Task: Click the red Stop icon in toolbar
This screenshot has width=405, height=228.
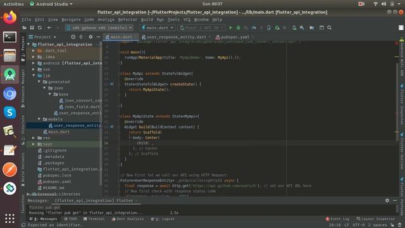Action: point(285,28)
